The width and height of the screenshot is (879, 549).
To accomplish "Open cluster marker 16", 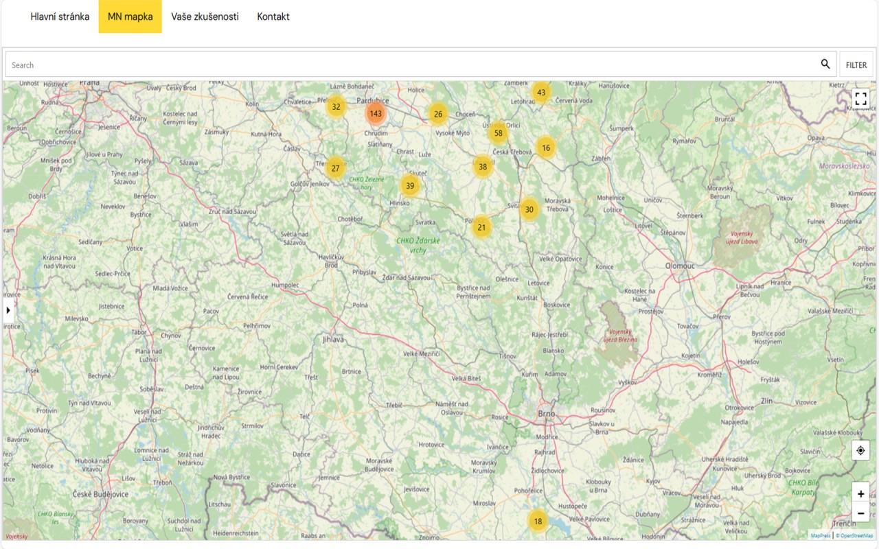I will [546, 148].
